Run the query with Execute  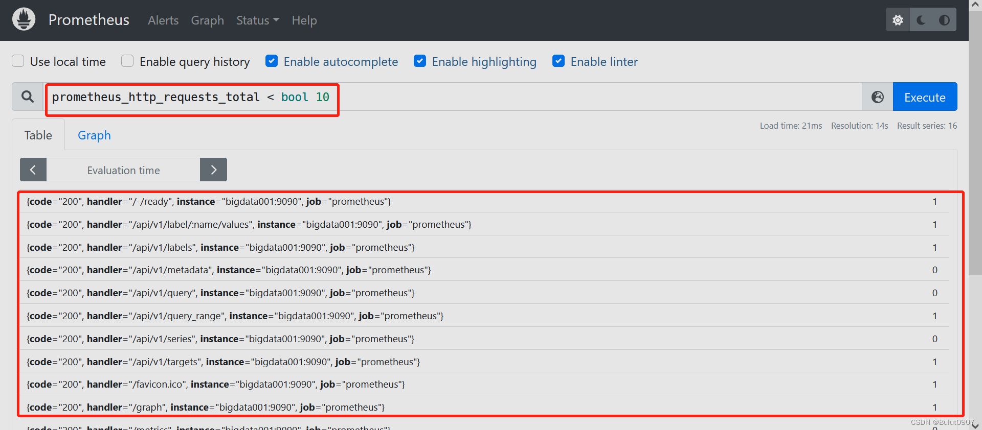click(x=925, y=97)
